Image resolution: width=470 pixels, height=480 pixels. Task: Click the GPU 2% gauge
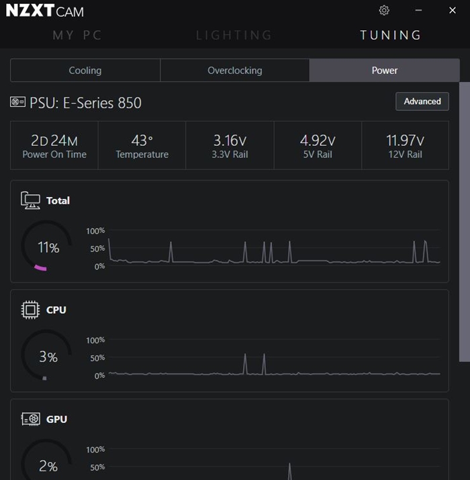tap(47, 461)
